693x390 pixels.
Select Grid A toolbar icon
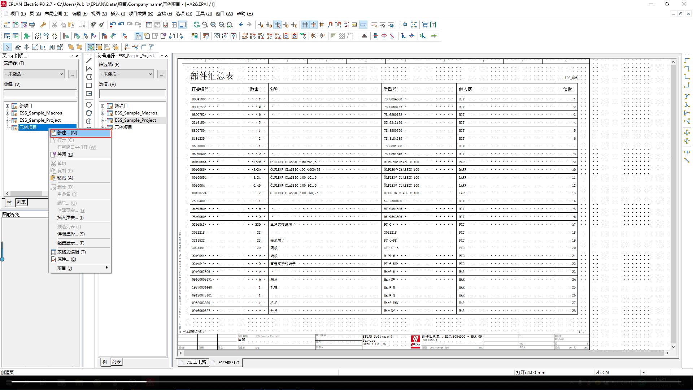coord(261,25)
